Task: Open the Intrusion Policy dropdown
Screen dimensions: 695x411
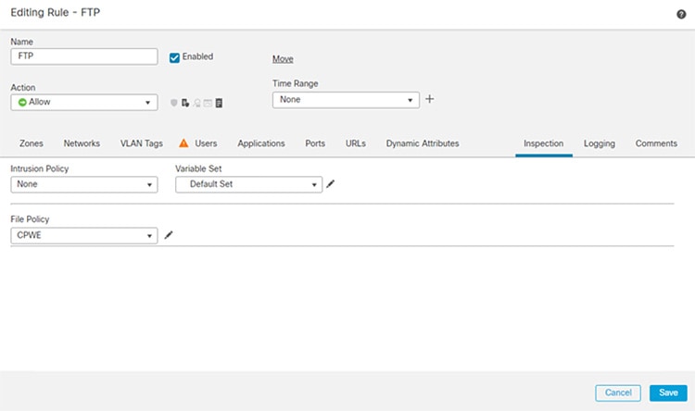Action: pyautogui.click(x=84, y=184)
